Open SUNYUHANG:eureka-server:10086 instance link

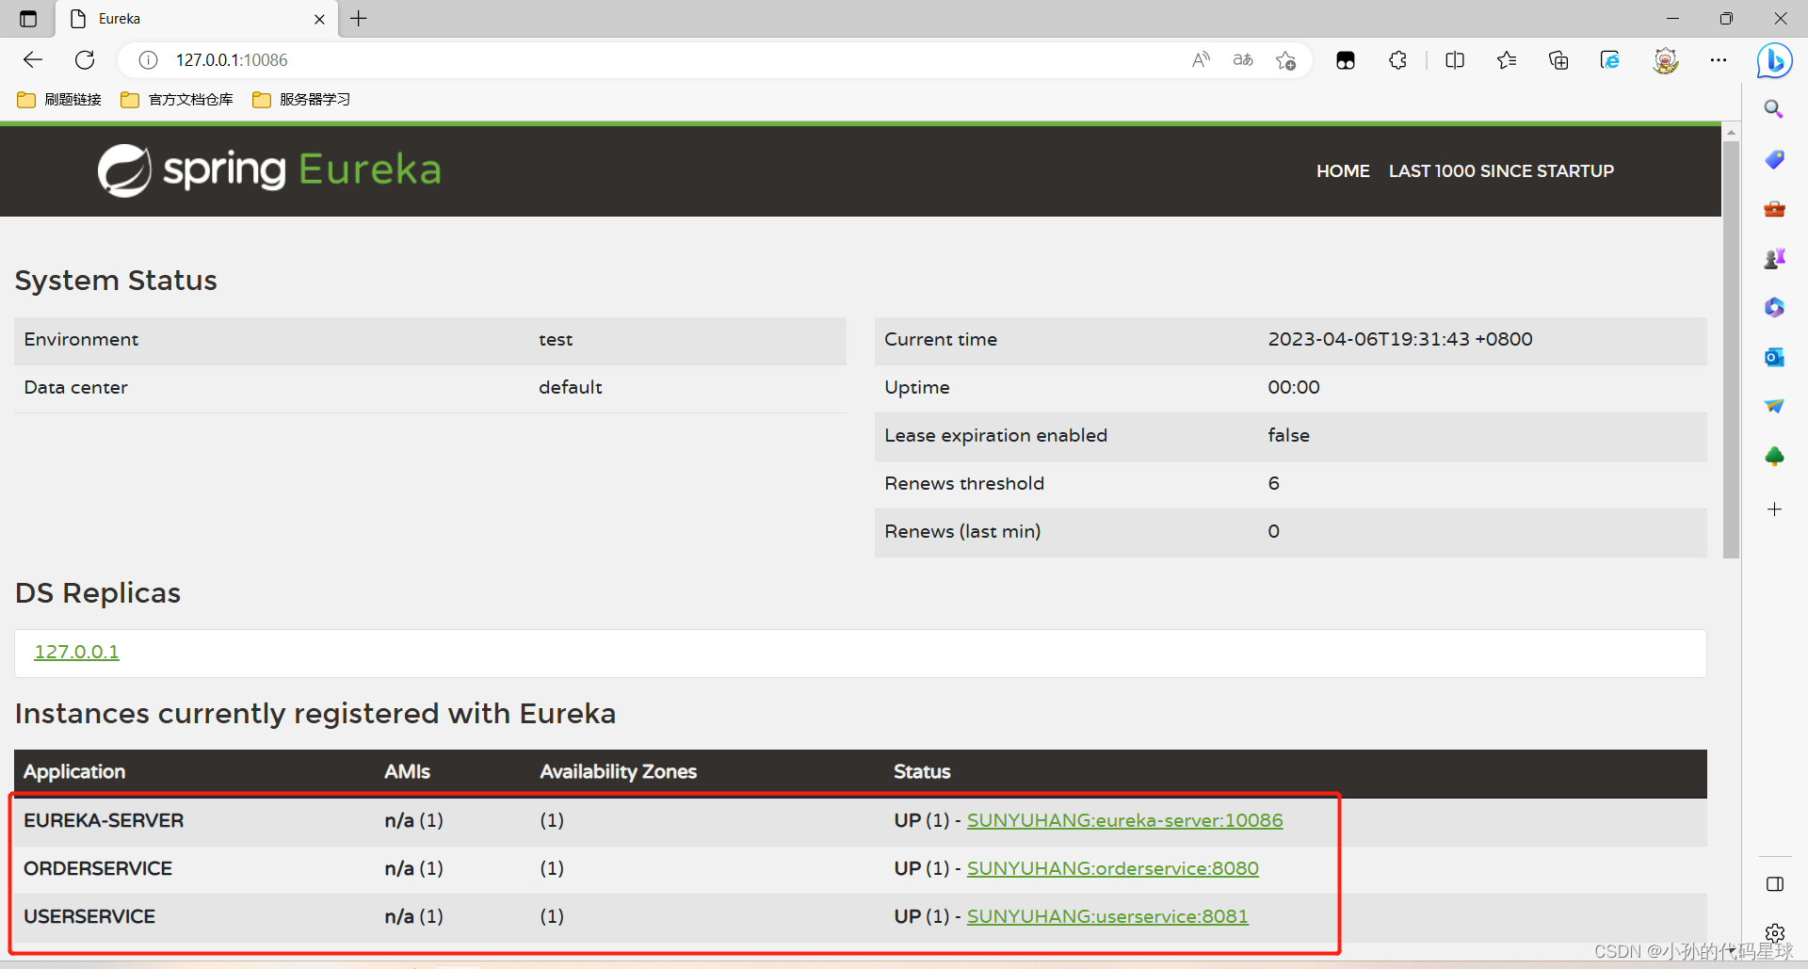(x=1124, y=820)
